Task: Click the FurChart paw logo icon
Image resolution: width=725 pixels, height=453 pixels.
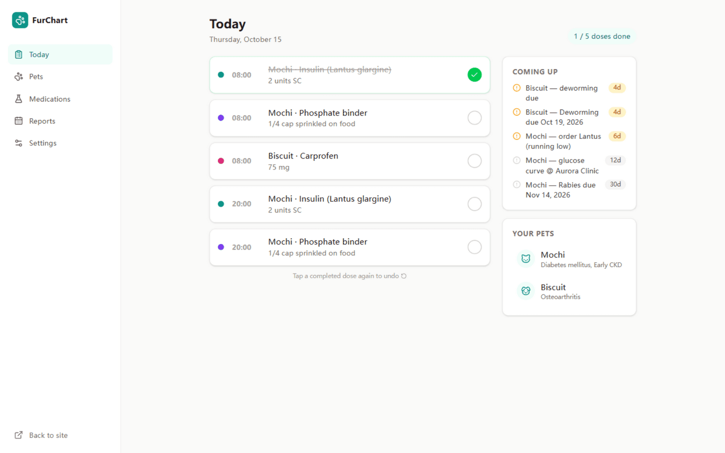Action: pos(20,20)
